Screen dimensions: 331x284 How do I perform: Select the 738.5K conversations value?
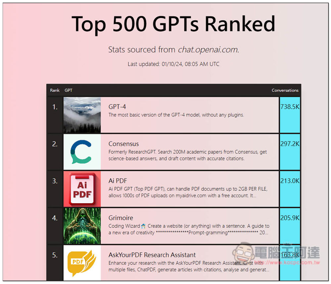pos(290,106)
